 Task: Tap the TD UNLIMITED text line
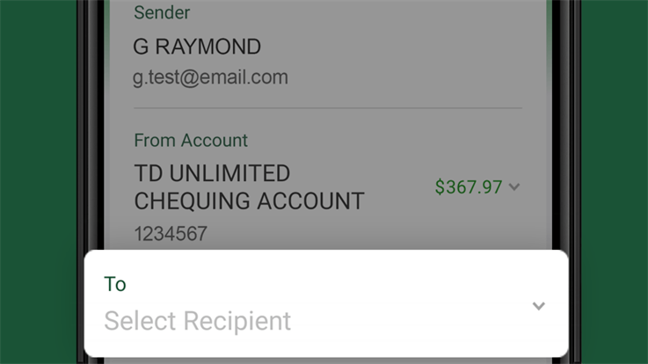(212, 173)
